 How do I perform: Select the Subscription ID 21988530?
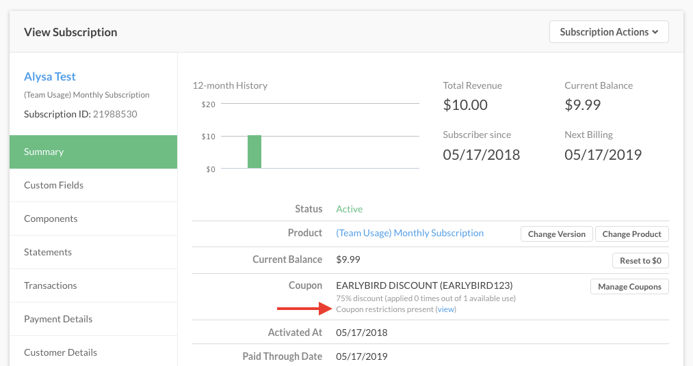point(115,114)
